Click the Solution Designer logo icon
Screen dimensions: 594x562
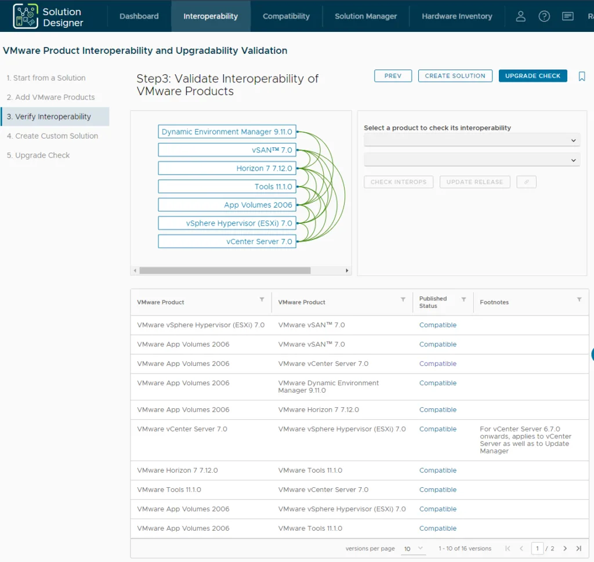click(26, 16)
